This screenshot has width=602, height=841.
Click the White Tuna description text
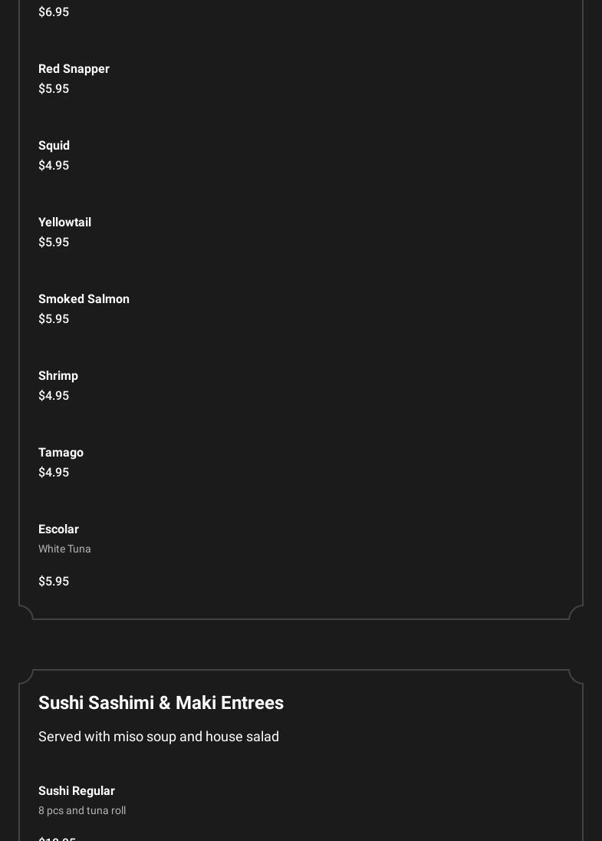[x=64, y=549]
